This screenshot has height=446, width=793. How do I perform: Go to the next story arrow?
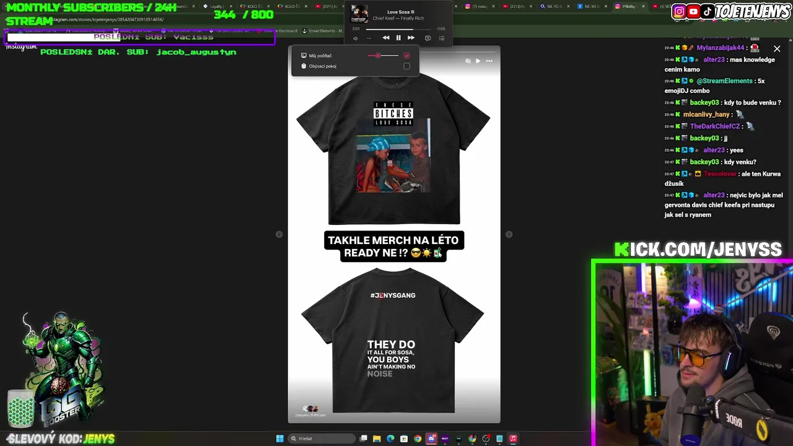(x=509, y=234)
